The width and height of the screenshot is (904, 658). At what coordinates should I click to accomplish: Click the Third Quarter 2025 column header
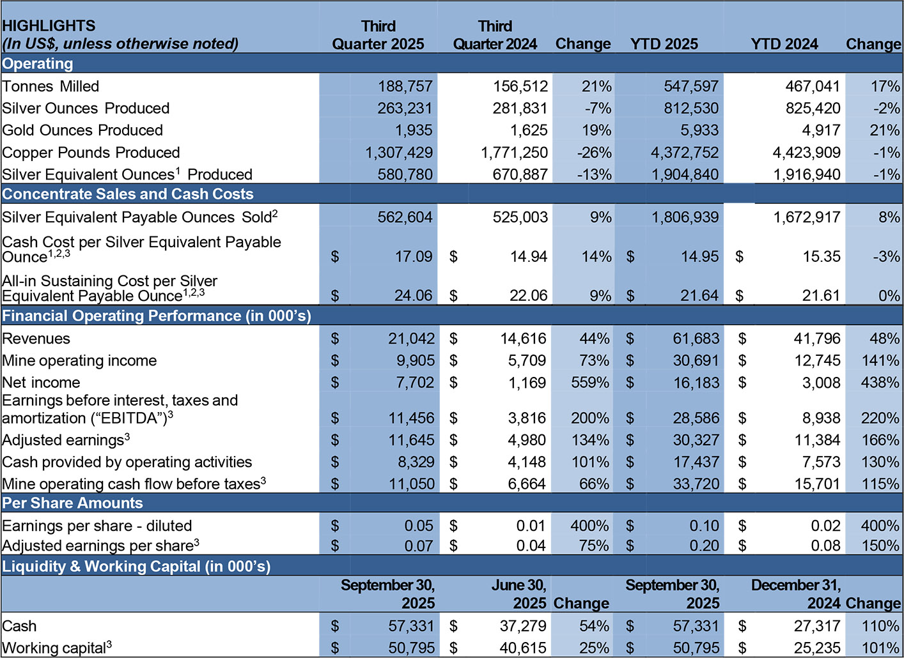pyautogui.click(x=378, y=35)
